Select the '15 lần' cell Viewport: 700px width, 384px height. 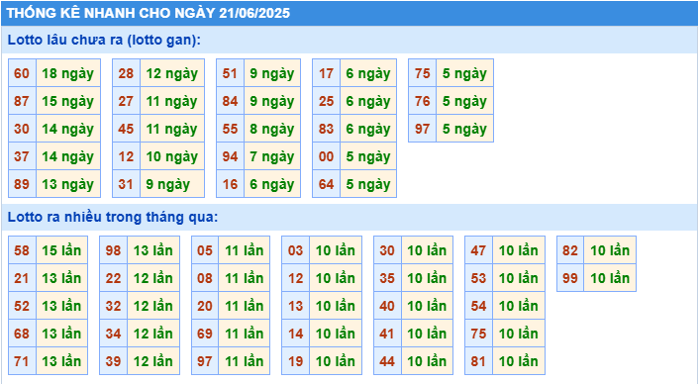(x=61, y=250)
